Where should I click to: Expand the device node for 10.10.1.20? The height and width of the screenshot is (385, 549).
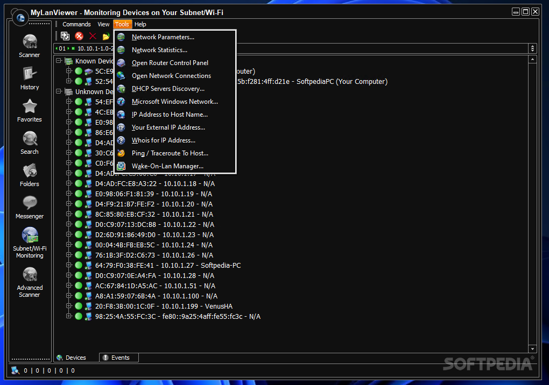[x=69, y=204]
